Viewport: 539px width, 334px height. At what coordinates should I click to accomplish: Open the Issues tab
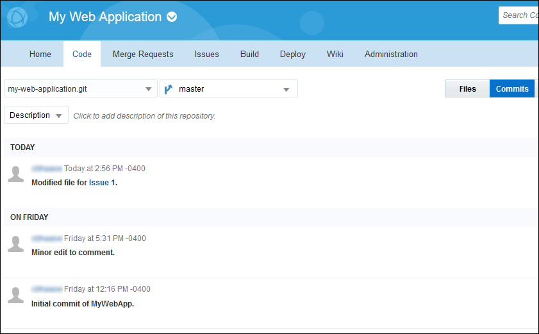207,54
